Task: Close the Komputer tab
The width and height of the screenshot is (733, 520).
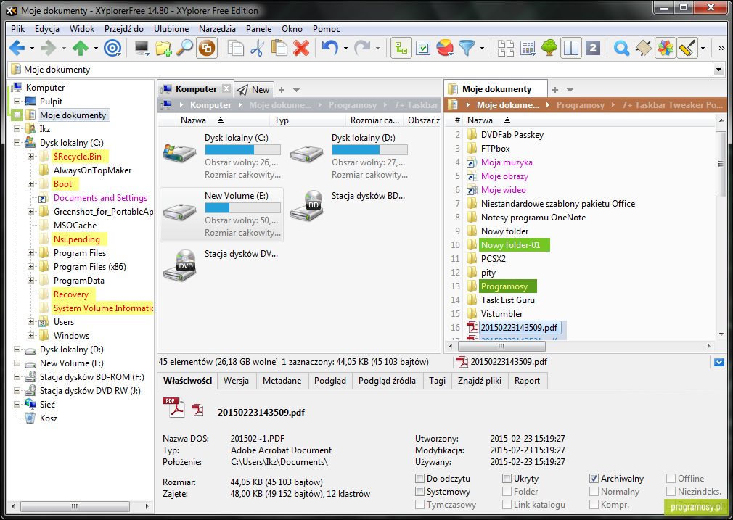Action: [x=226, y=88]
